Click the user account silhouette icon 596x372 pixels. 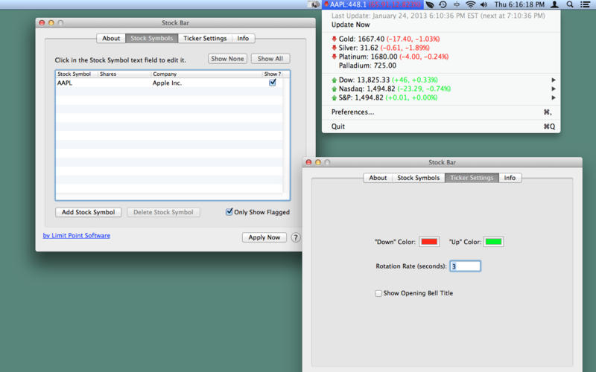click(x=554, y=4)
